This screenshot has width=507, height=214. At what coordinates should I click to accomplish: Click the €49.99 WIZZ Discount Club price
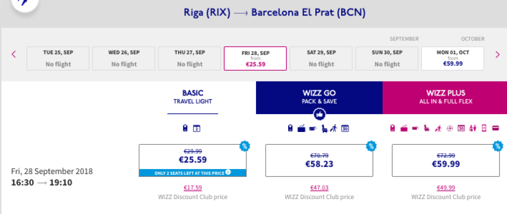pos(446,188)
